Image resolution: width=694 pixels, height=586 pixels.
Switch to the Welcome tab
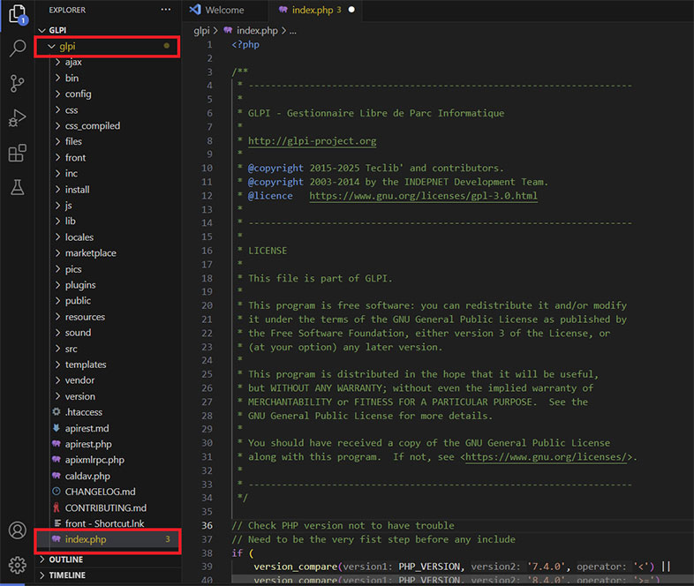click(223, 11)
